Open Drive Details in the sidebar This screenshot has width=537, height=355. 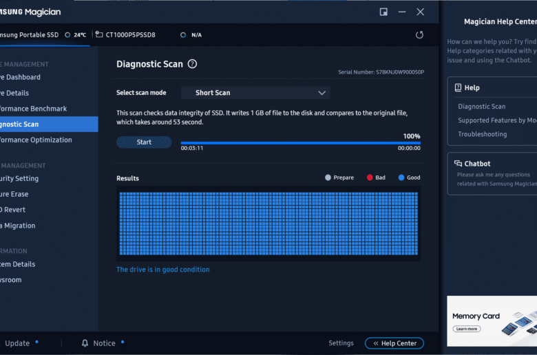coord(14,93)
